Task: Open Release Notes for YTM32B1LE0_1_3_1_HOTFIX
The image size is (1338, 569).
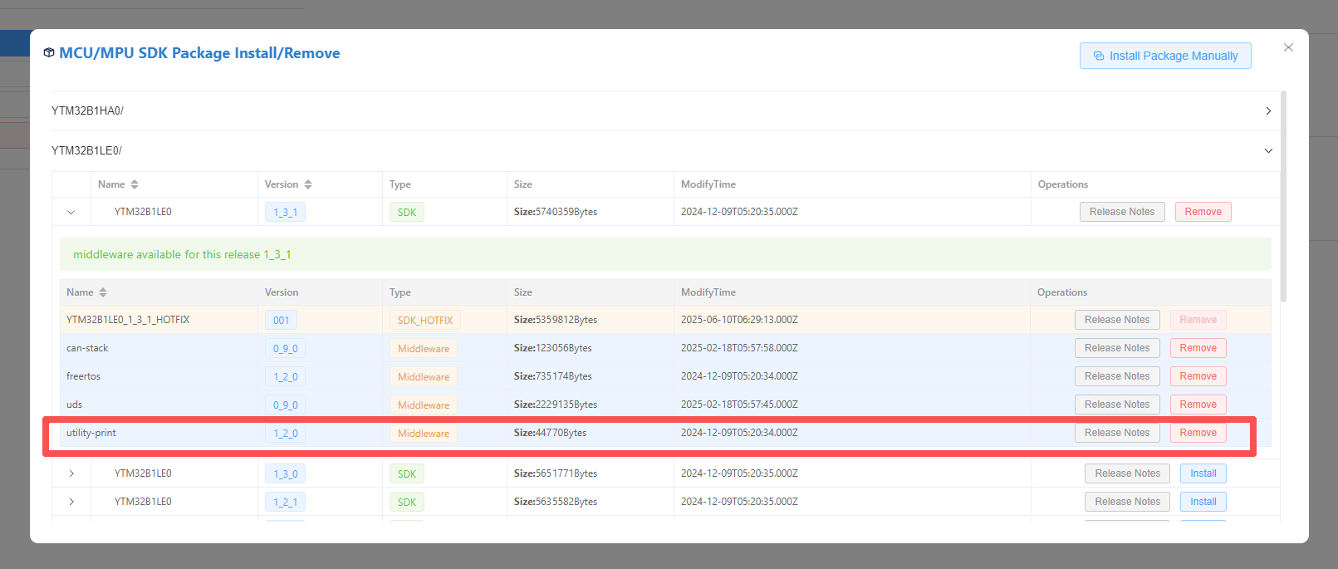Action: tap(1116, 320)
